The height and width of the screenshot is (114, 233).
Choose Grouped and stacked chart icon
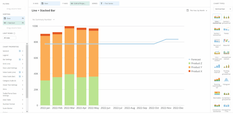coord(226,53)
